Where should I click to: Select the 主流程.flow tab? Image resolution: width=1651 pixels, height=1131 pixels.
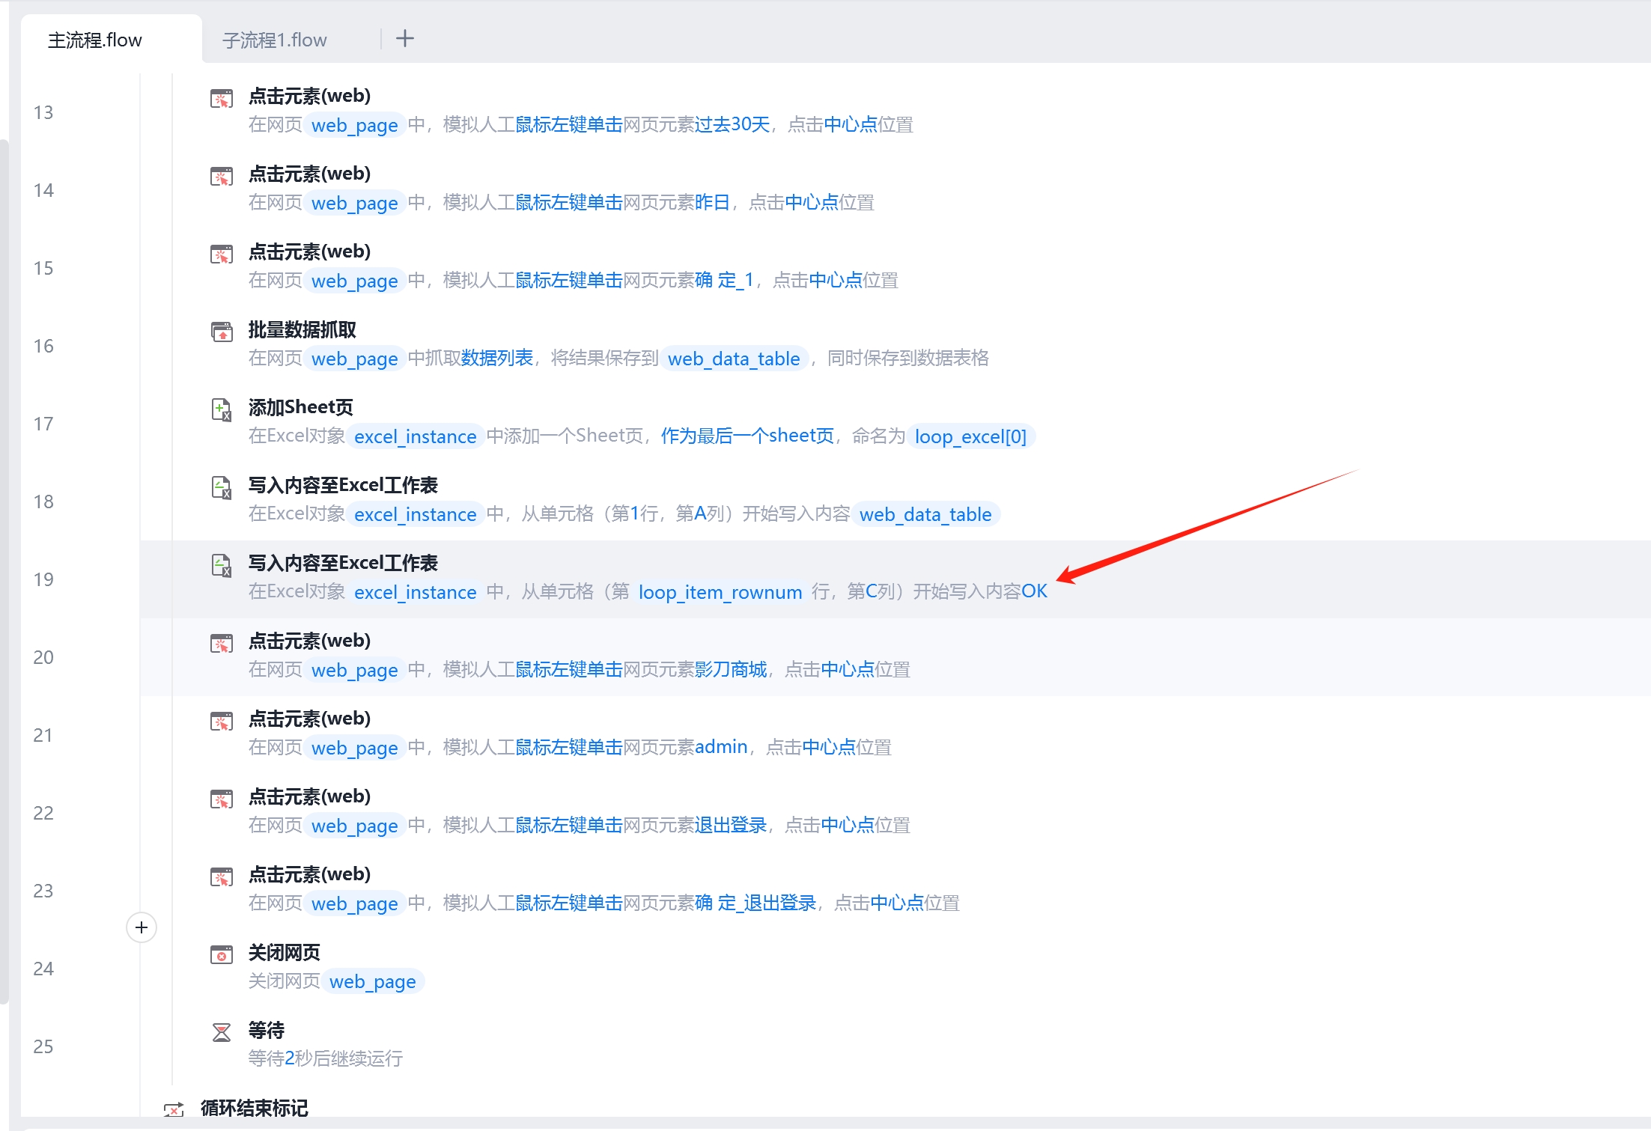[x=95, y=40]
